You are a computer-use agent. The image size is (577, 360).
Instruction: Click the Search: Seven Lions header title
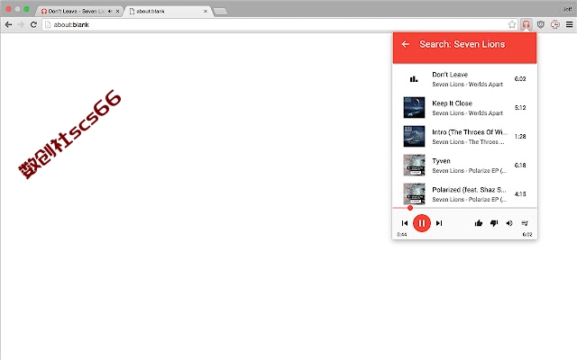463,44
